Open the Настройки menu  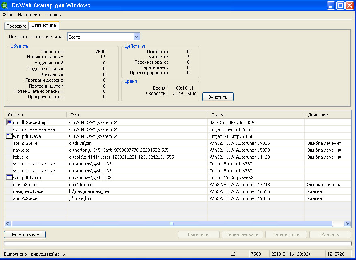pos(29,15)
